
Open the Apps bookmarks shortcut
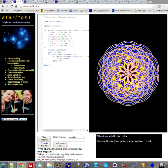5,11
